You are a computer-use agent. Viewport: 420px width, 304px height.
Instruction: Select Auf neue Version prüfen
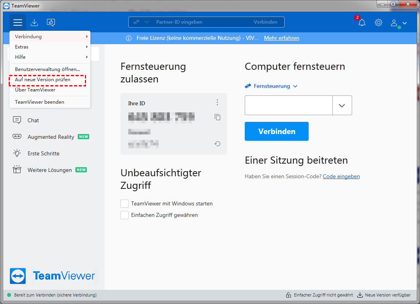50,80
